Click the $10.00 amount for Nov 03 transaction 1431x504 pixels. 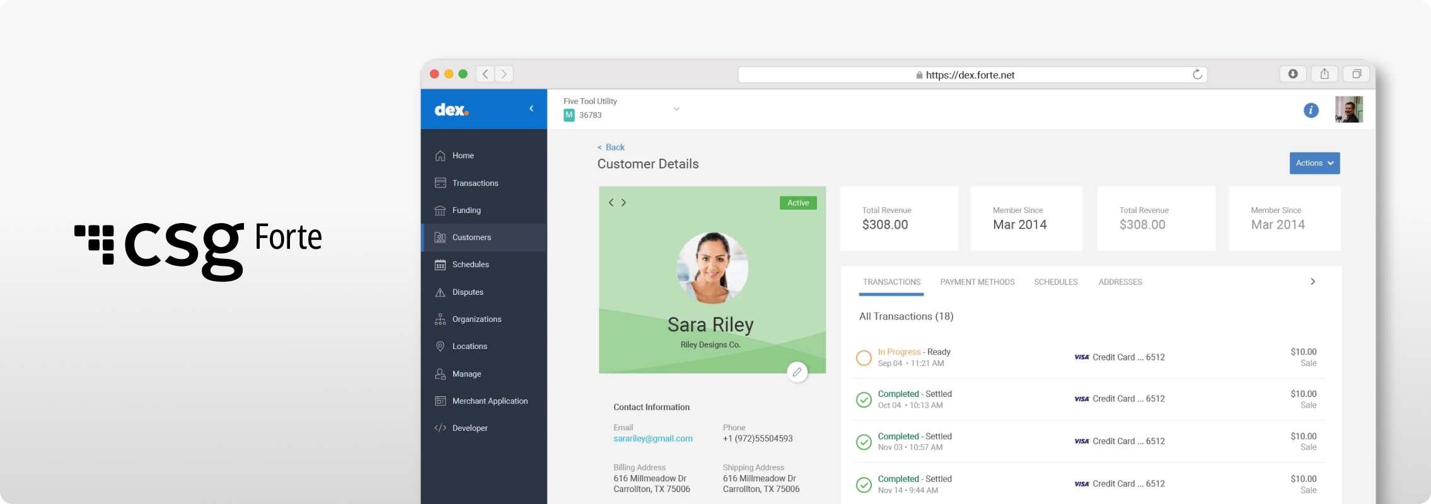(1304, 437)
